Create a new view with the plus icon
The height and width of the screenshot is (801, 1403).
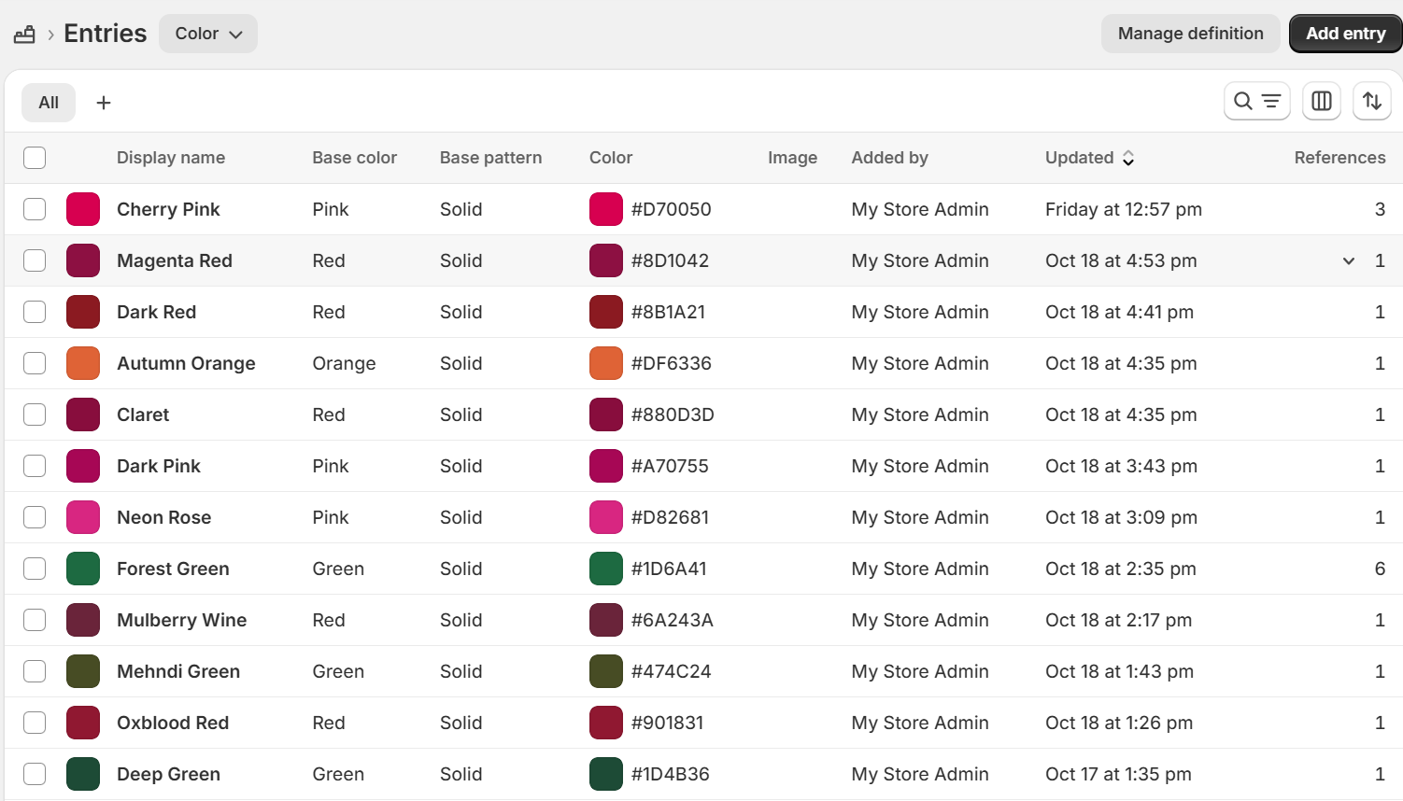pyautogui.click(x=103, y=102)
